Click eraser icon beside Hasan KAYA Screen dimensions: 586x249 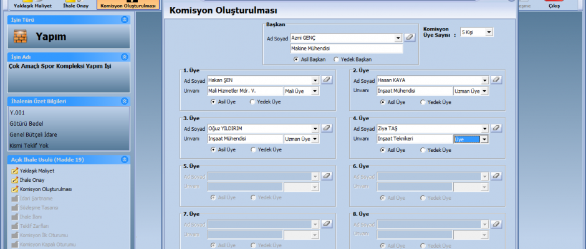click(x=496, y=80)
